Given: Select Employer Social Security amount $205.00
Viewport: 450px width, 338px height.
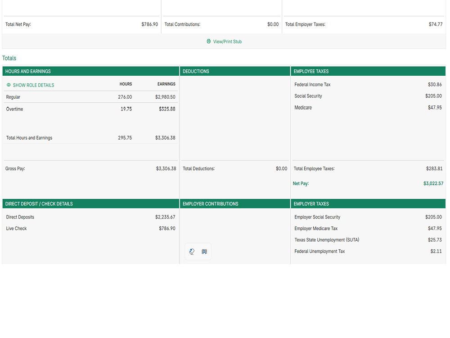Looking at the screenshot, I should coord(434,217).
